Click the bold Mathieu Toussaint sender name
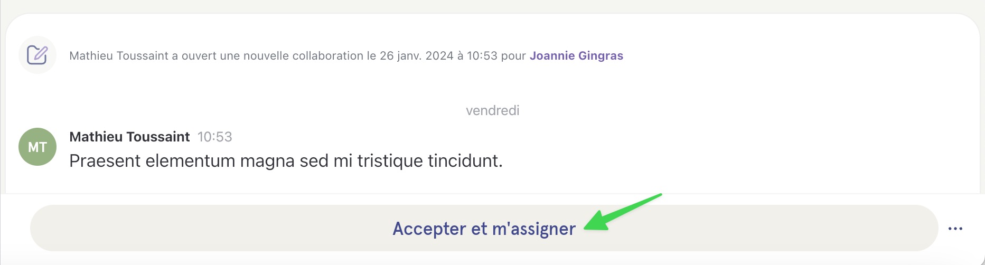The height and width of the screenshot is (265, 985). coord(129,137)
